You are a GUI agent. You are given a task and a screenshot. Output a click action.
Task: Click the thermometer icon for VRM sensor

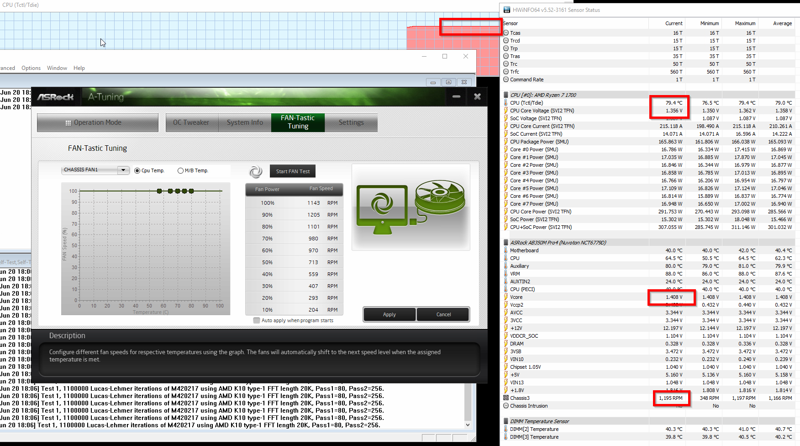point(506,274)
